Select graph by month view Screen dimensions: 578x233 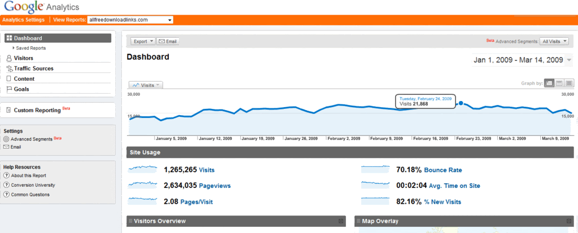pos(569,83)
